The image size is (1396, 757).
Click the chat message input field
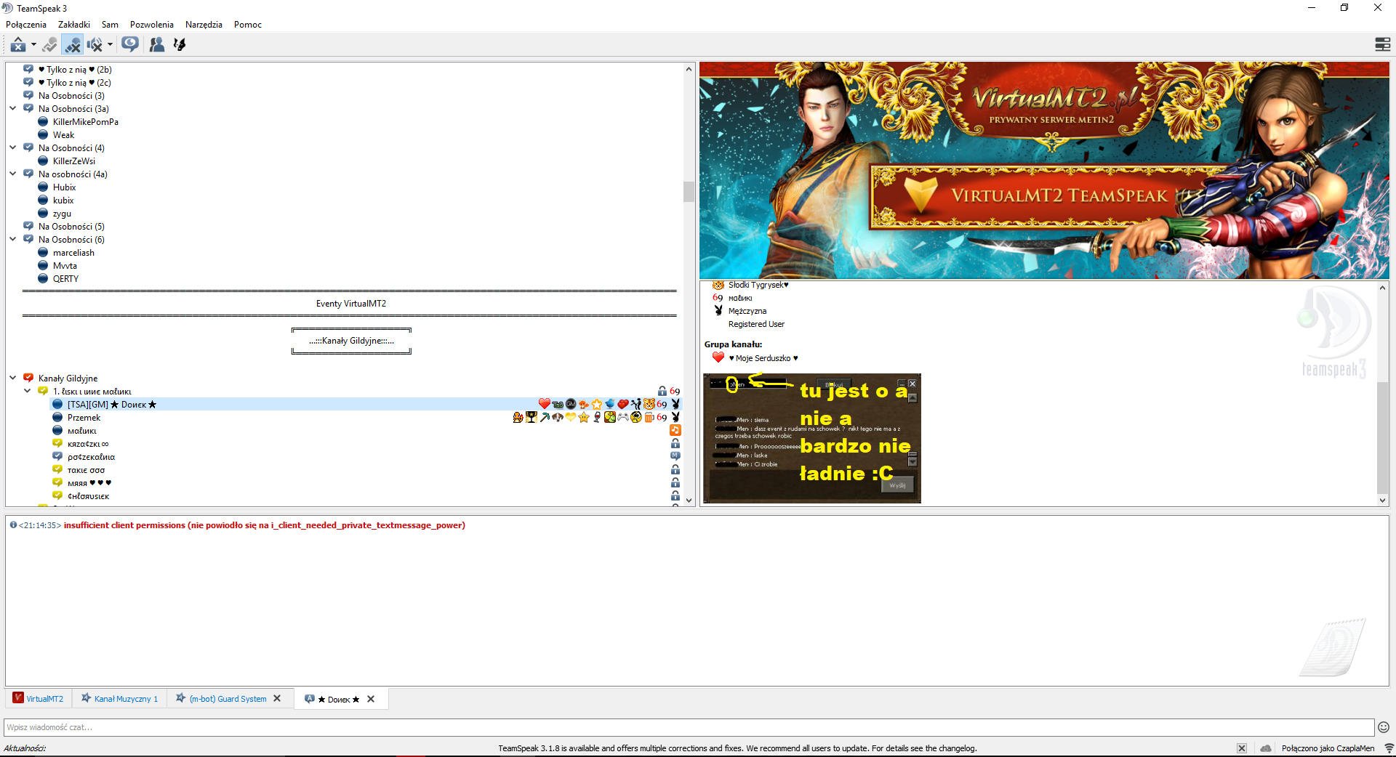click(x=689, y=727)
